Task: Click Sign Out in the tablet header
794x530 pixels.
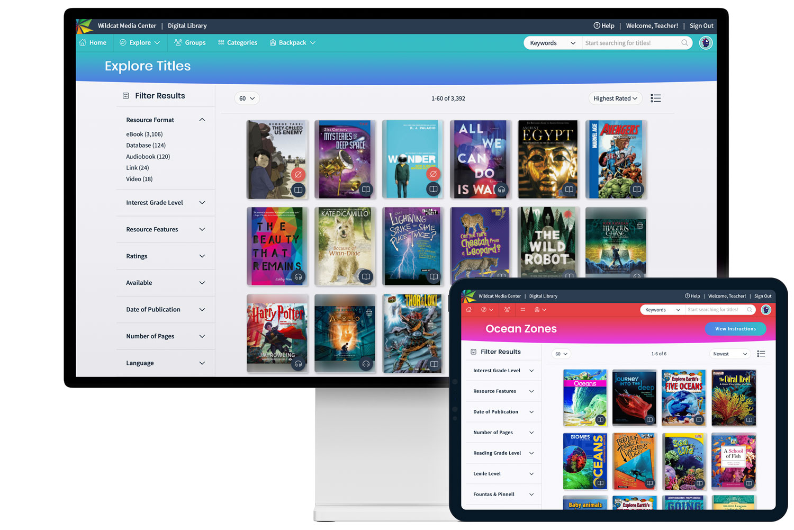Action: pos(763,296)
